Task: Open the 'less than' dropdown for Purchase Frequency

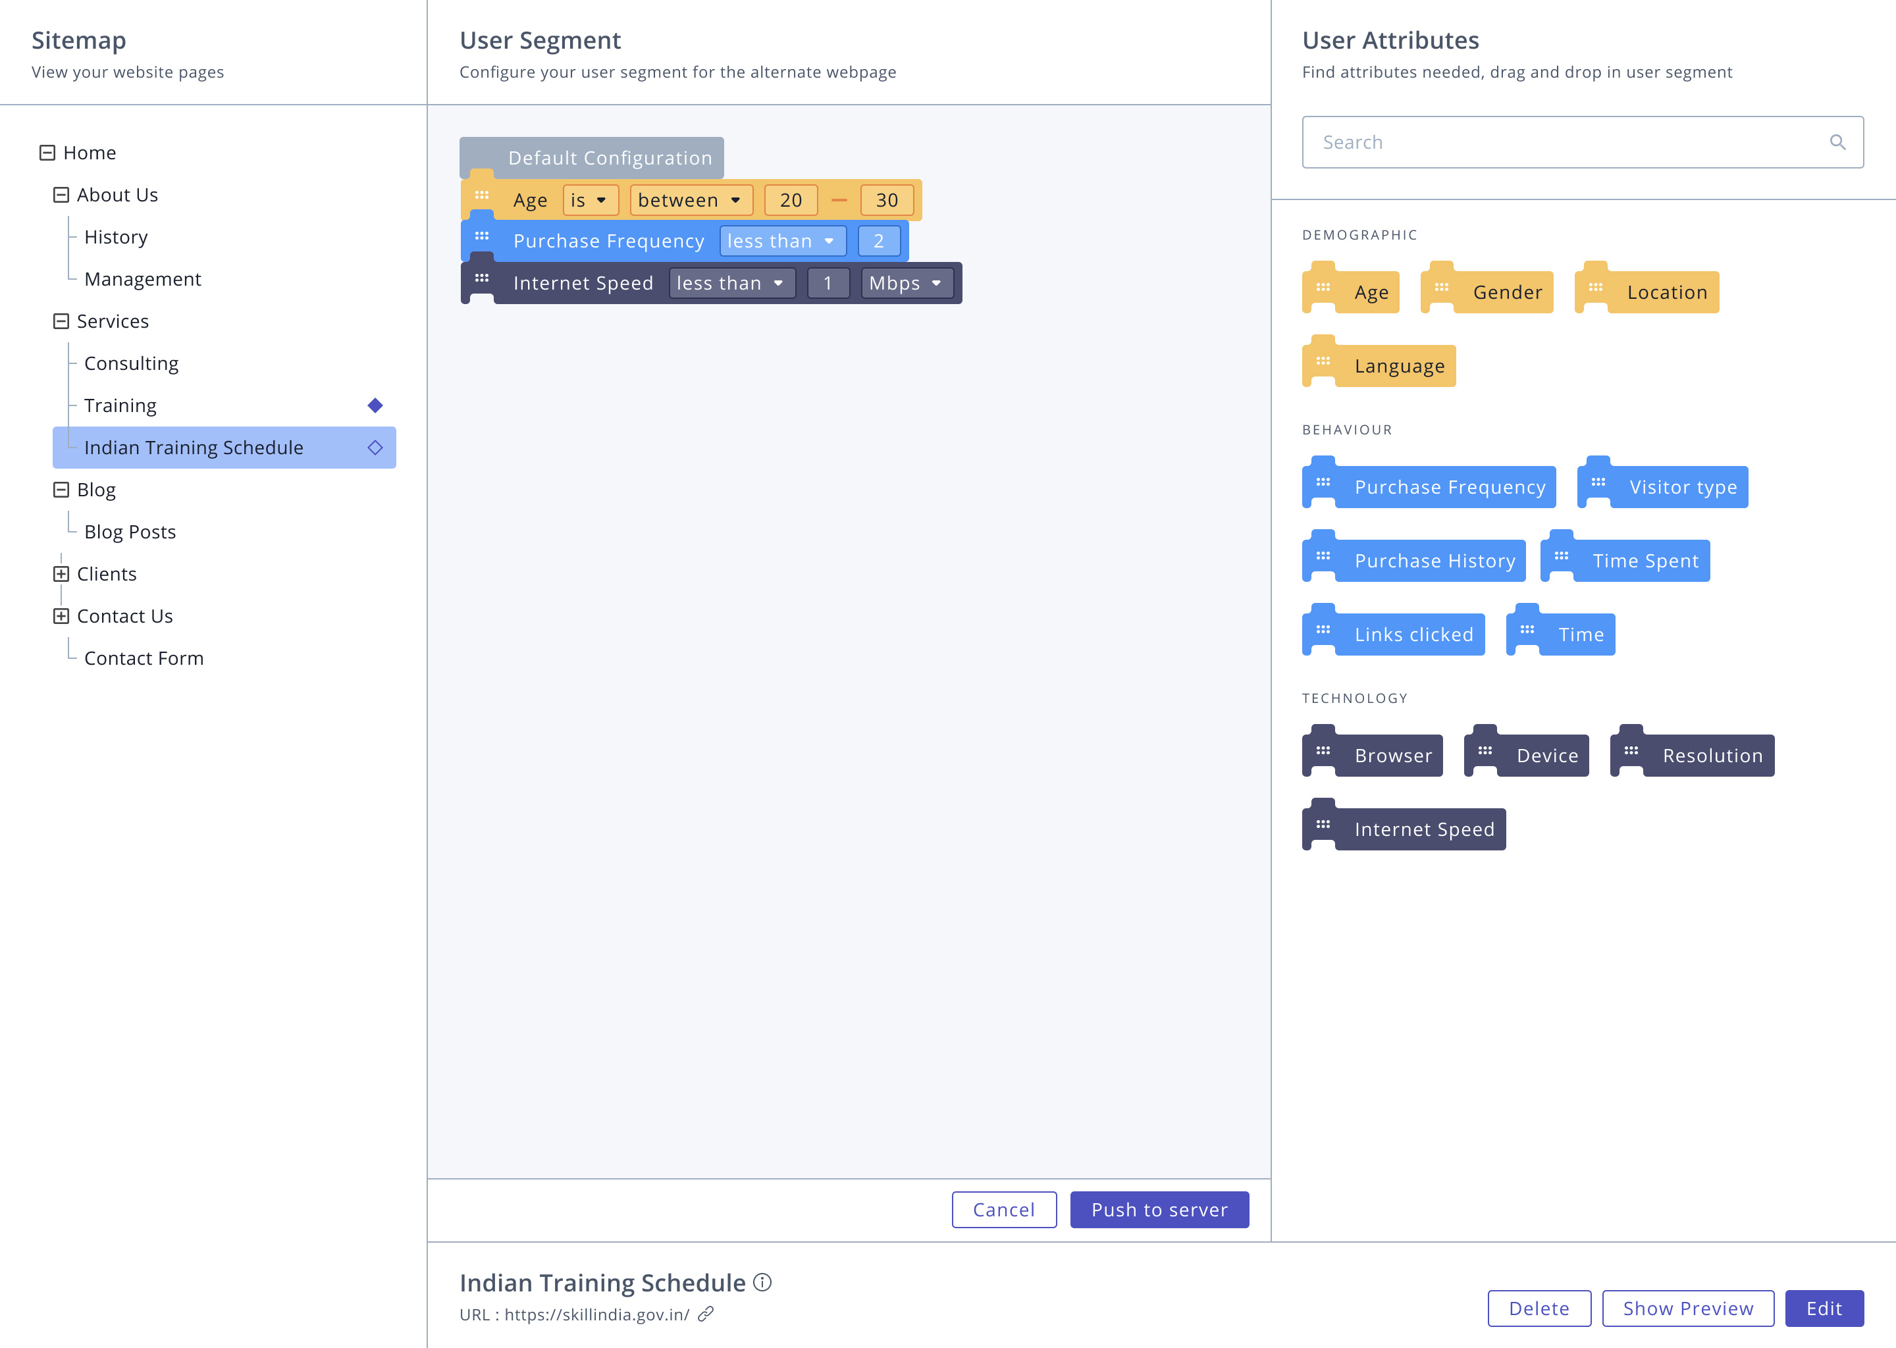Action: tap(781, 241)
